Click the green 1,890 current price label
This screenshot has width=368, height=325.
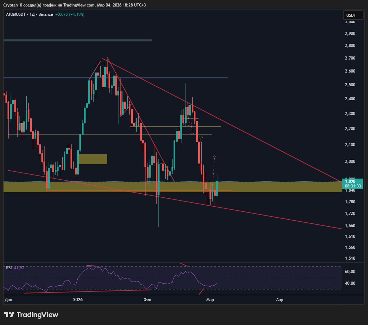(x=351, y=181)
